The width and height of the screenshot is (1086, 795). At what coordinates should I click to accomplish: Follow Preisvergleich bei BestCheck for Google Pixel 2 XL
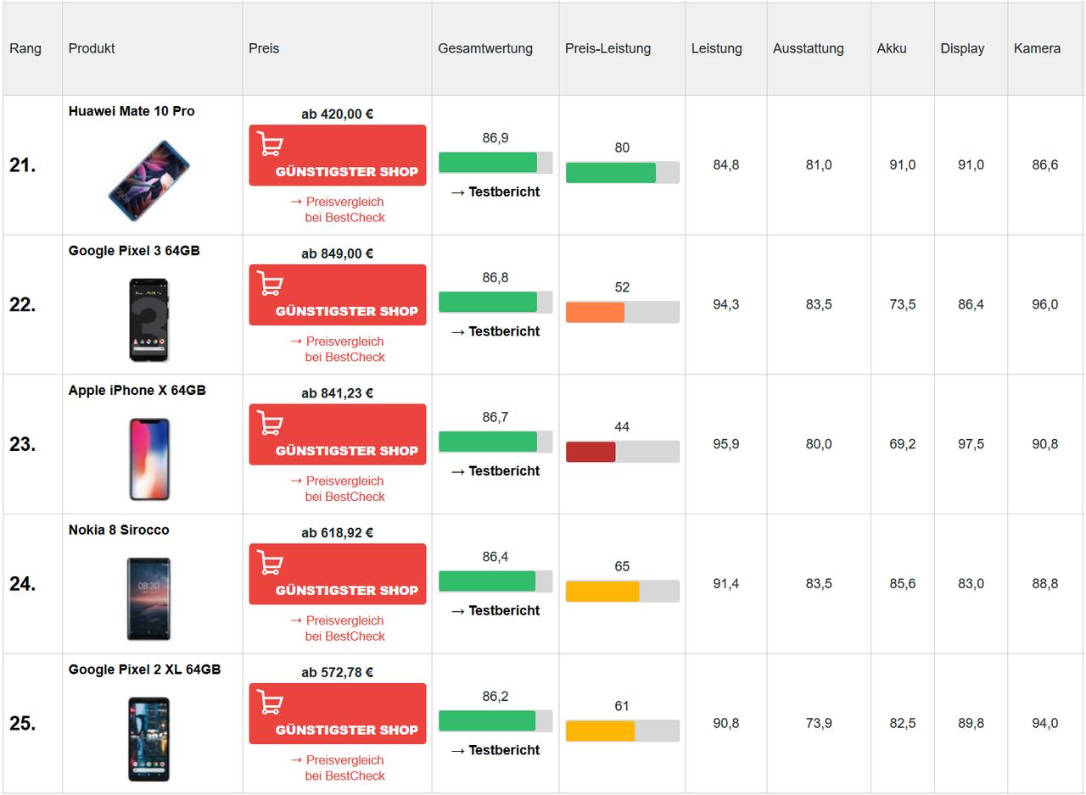pos(338,768)
